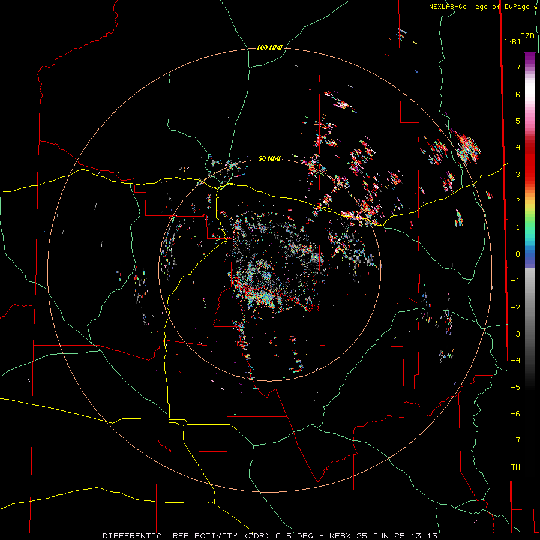The width and height of the screenshot is (540, 540).
Task: Click the -2 value on the scale
Action: 515,308
